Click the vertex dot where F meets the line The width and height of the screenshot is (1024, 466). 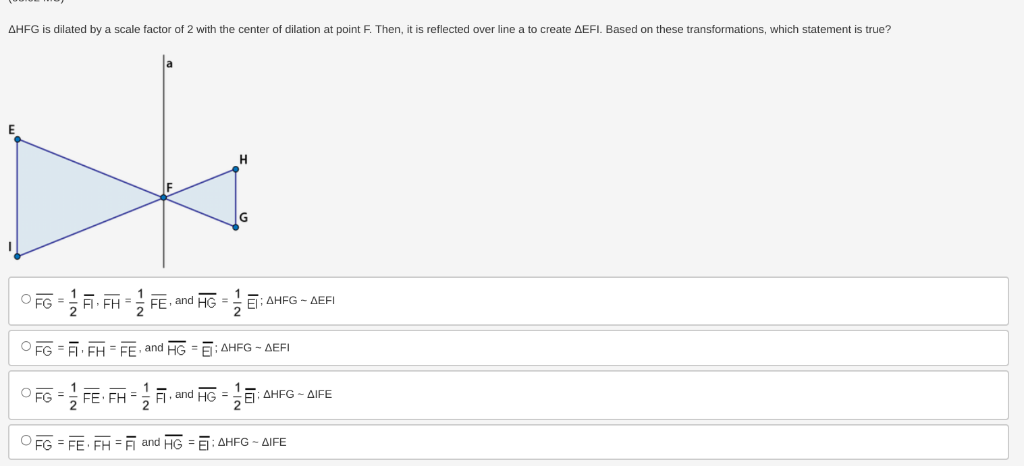coord(163,197)
